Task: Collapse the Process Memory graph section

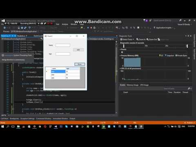Action: (x=120, y=56)
